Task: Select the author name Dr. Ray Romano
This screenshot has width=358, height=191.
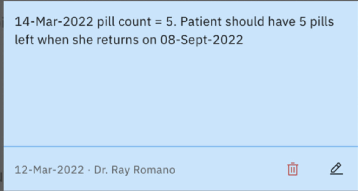Action: pyautogui.click(x=134, y=170)
